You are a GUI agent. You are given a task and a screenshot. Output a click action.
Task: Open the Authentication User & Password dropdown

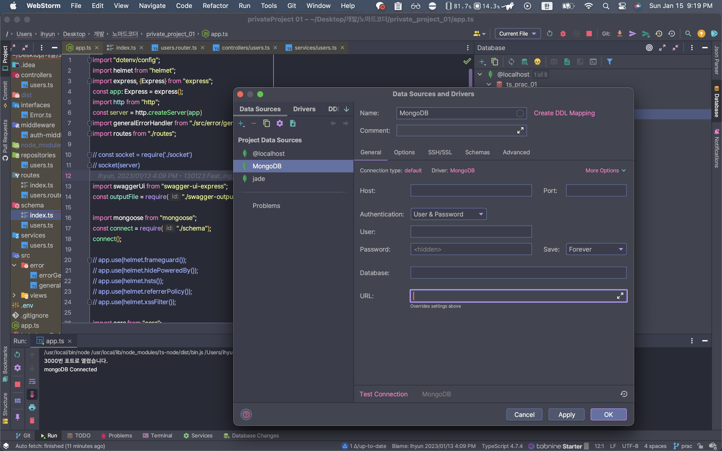click(x=448, y=214)
